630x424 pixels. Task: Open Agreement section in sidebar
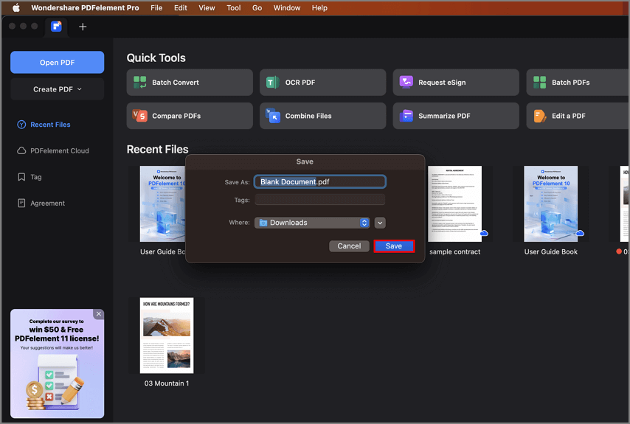41,204
